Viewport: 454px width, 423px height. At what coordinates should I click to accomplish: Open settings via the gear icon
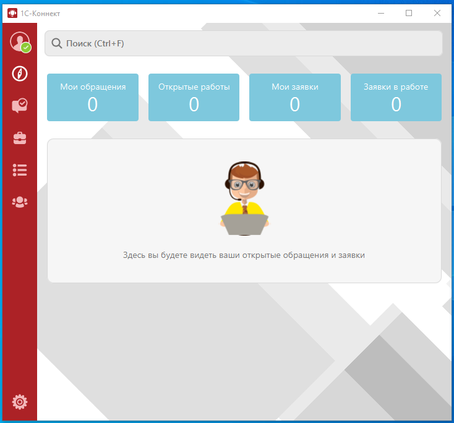tap(20, 402)
